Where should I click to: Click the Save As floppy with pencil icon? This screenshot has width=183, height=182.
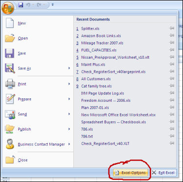[x=10, y=68]
